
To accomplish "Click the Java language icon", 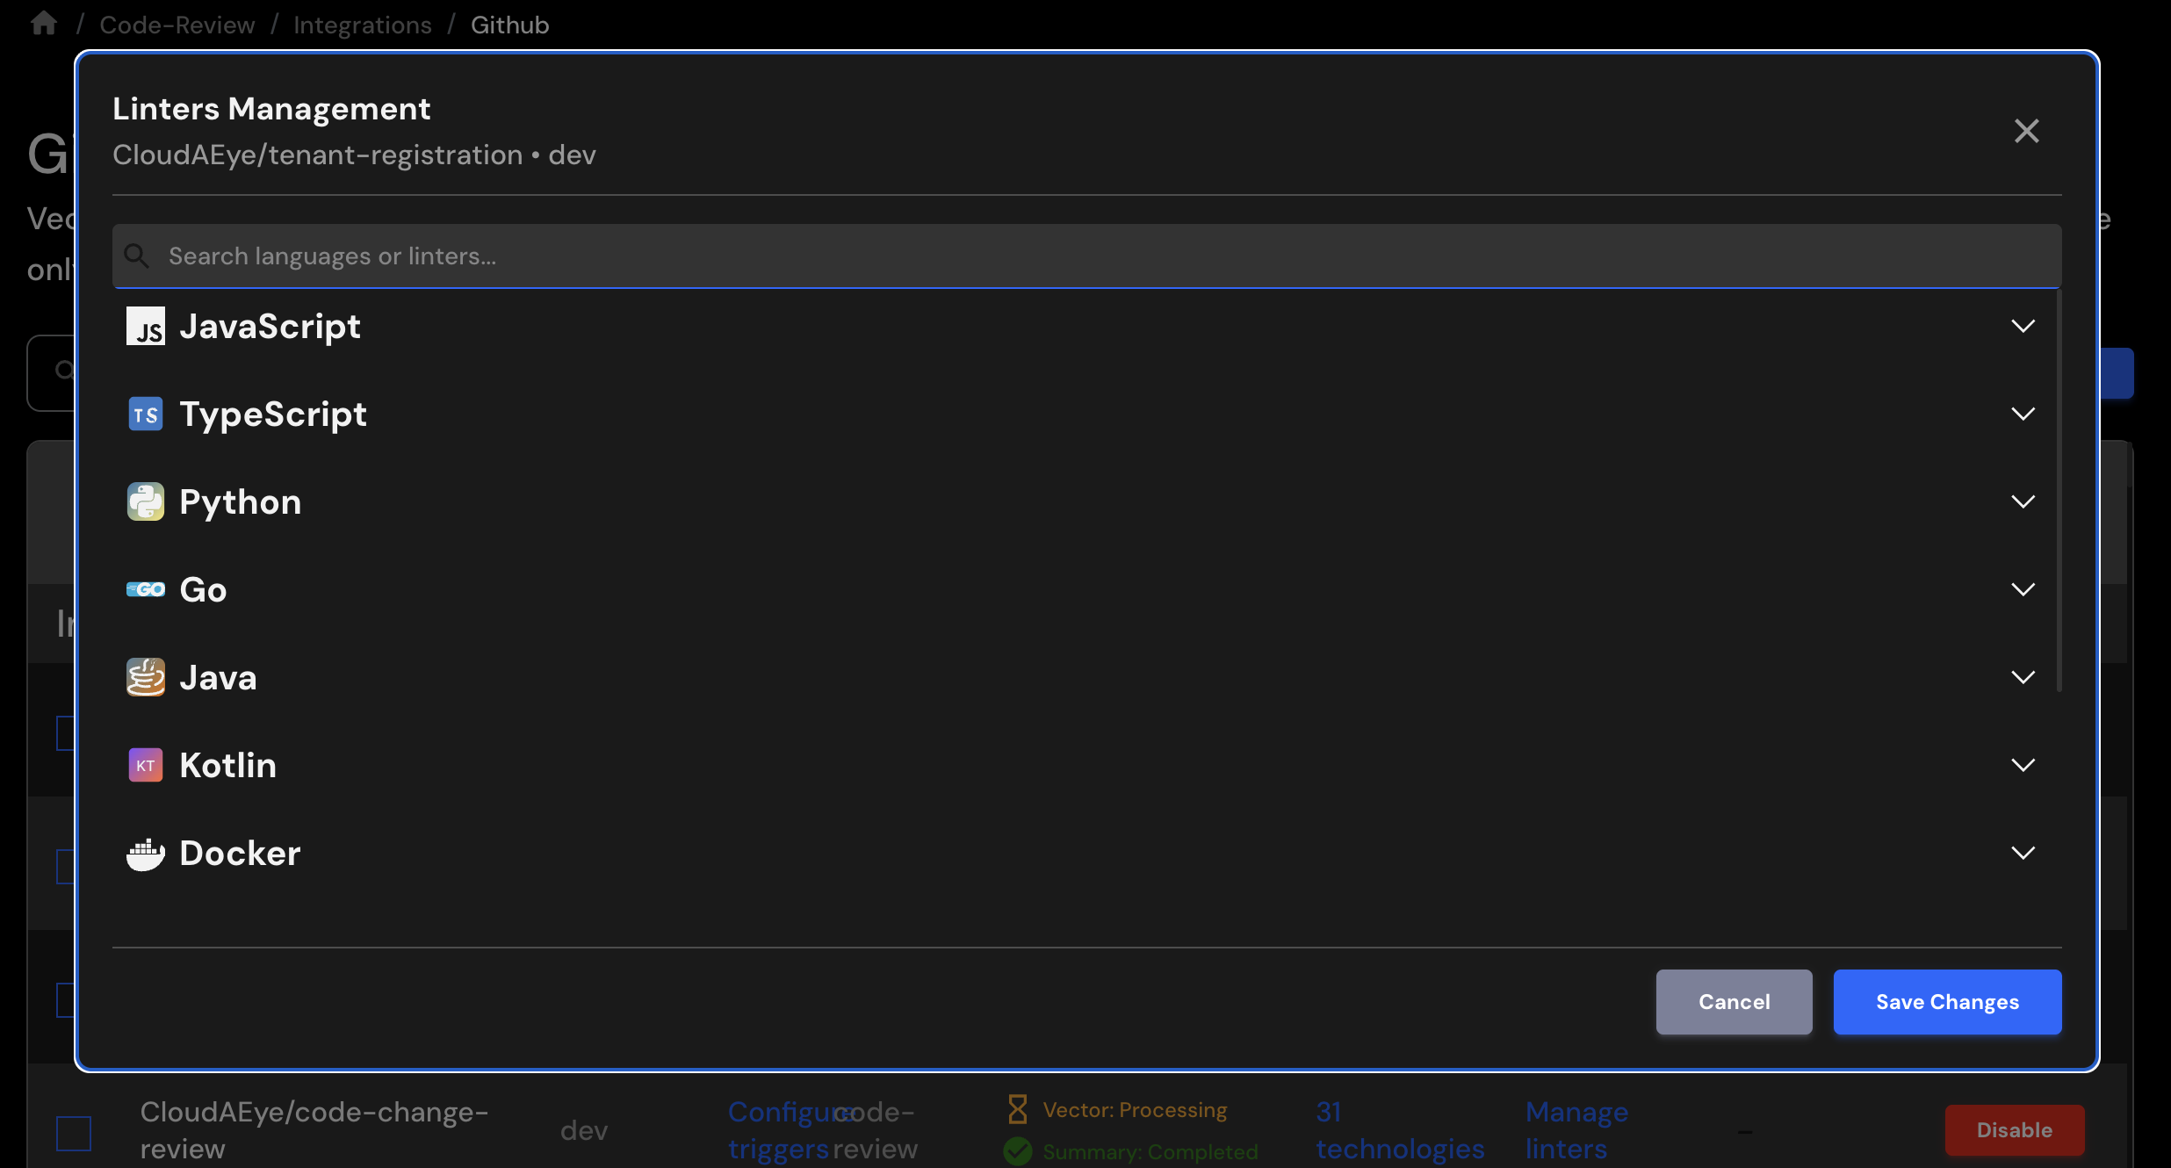I will tap(146, 677).
